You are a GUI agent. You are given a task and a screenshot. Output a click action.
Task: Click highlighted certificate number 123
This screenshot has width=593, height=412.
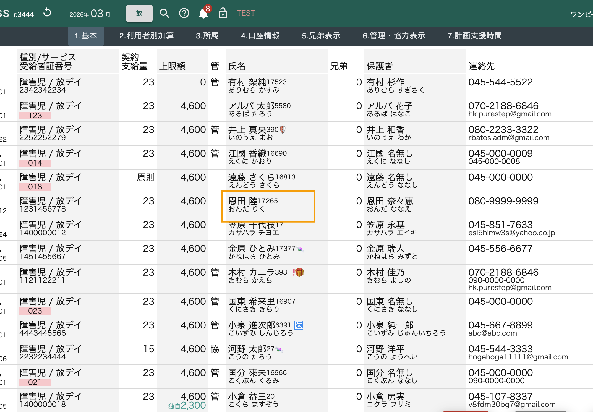tap(35, 115)
